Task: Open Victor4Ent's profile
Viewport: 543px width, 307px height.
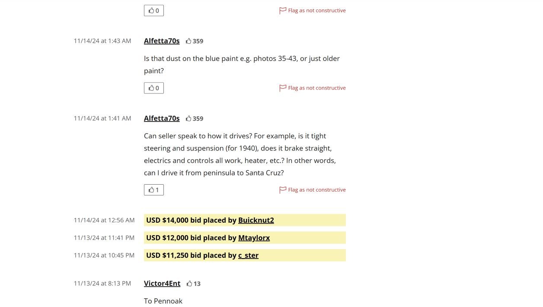Action: 162,284
